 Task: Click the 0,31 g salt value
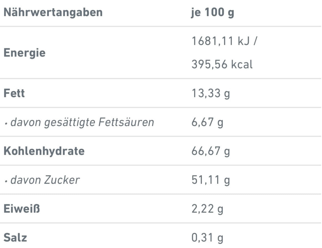[207, 238]
